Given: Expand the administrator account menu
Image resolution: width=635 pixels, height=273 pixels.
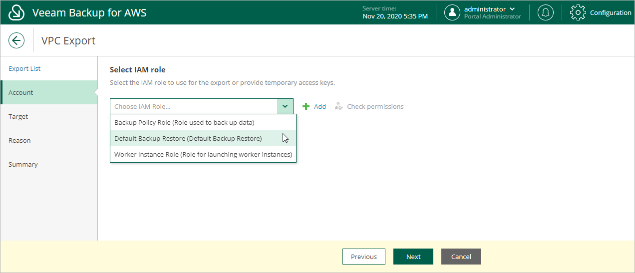Looking at the screenshot, I should click(x=512, y=9).
